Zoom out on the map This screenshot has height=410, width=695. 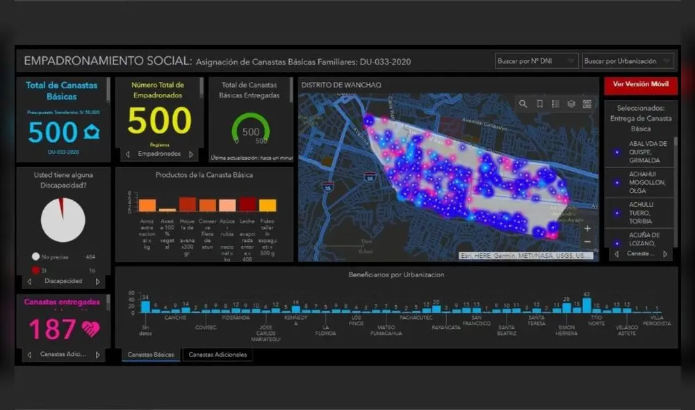tap(588, 242)
